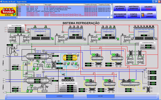
Task: Click the C 5 temperature value -40,2
Action: pyautogui.click(x=128, y=91)
